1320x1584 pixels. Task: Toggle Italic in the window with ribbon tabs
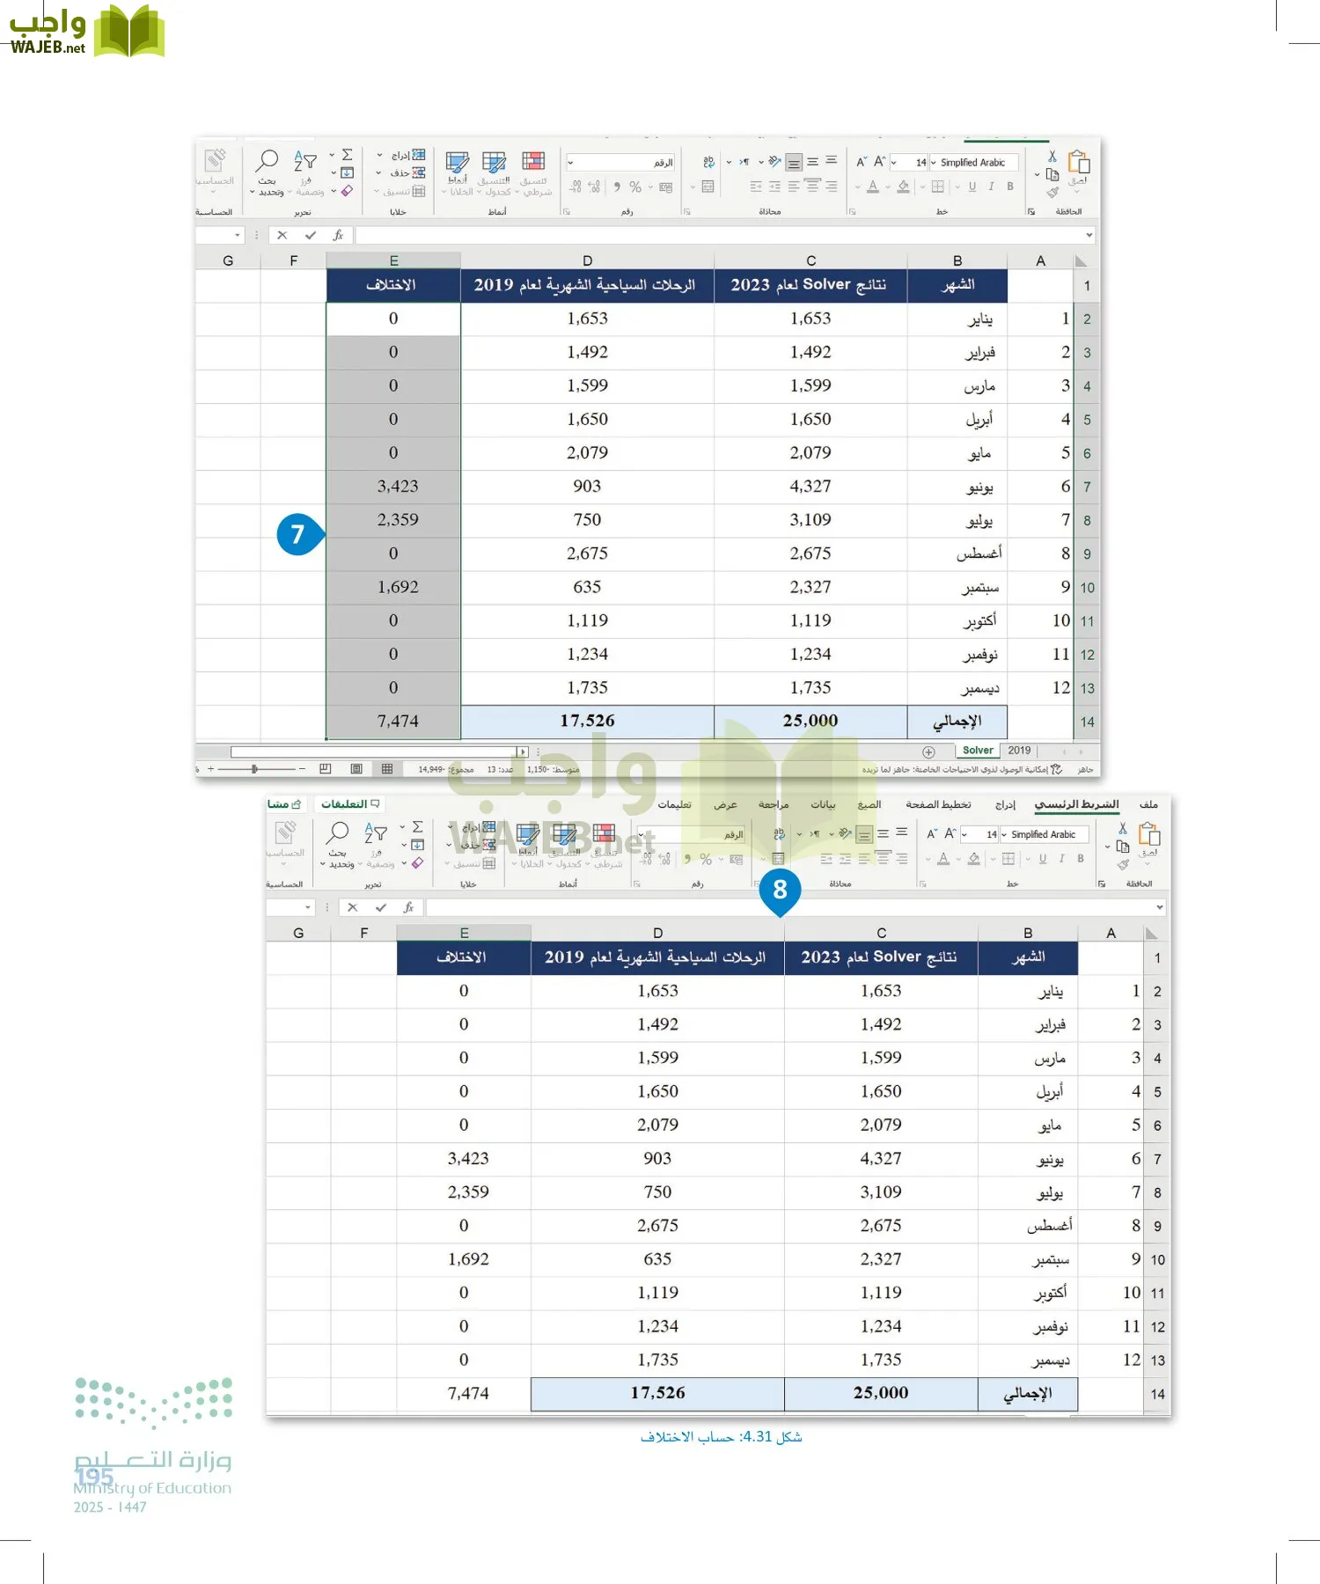[x=1061, y=859]
